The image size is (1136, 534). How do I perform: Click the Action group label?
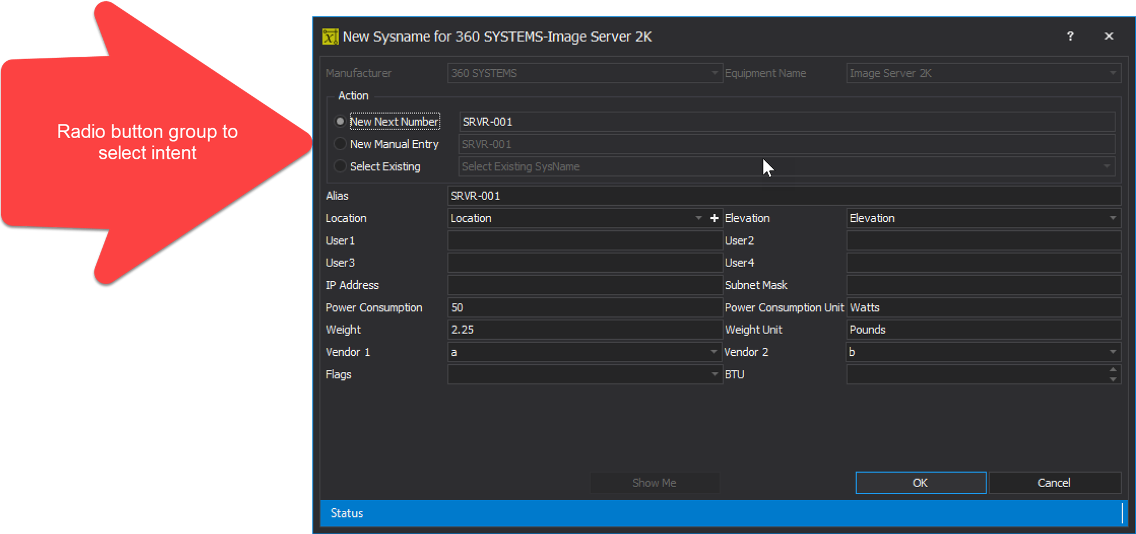(x=353, y=96)
